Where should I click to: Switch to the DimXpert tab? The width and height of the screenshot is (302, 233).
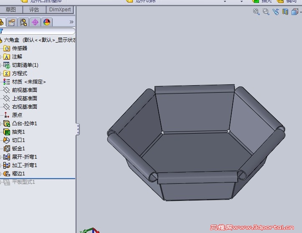pyautogui.click(x=60, y=10)
